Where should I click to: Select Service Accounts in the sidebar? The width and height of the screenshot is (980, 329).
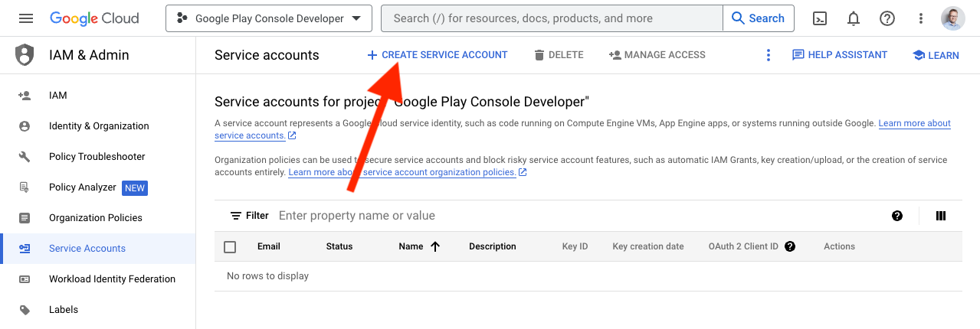(98, 249)
